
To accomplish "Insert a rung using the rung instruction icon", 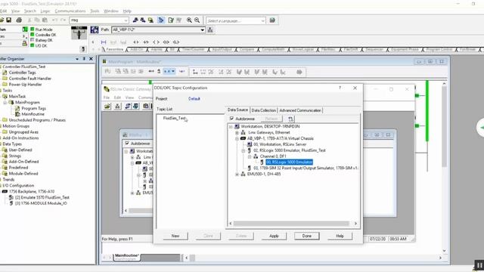I will pyautogui.click(x=104, y=42).
